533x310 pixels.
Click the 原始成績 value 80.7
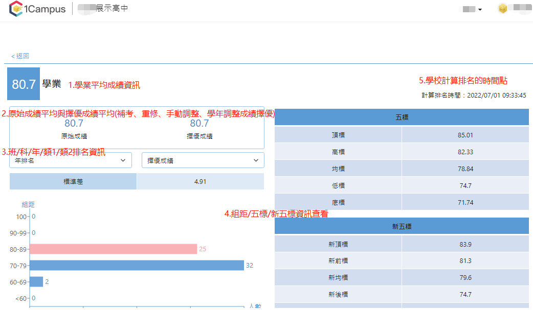click(74, 123)
